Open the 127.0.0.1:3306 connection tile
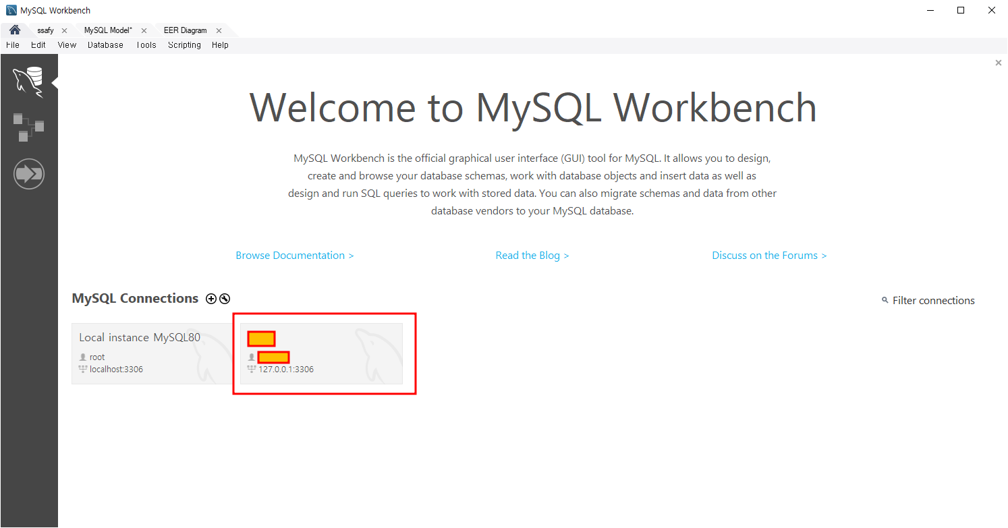This screenshot has height=528, width=1008. pos(321,353)
